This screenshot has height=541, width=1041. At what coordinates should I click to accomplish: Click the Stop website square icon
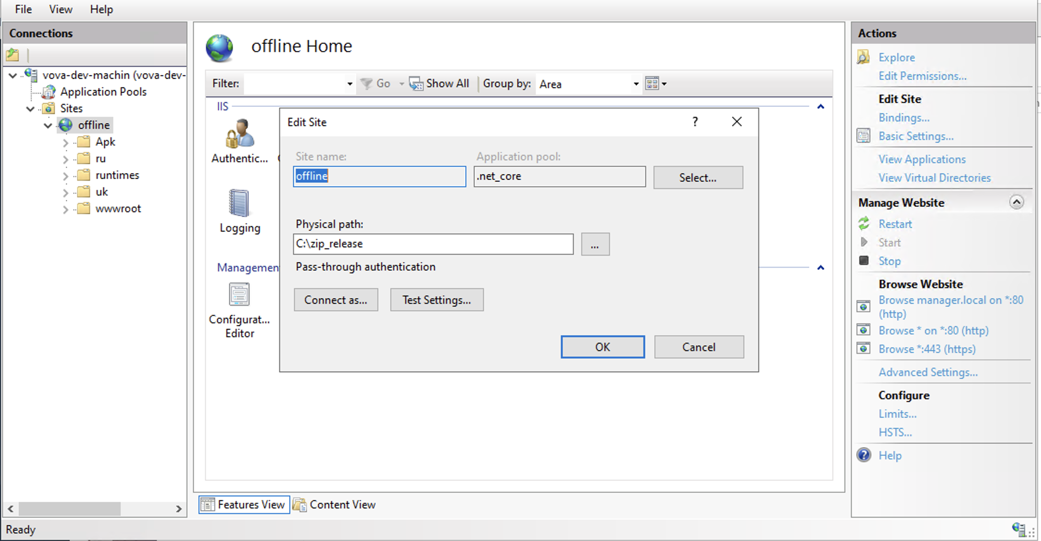(x=864, y=261)
